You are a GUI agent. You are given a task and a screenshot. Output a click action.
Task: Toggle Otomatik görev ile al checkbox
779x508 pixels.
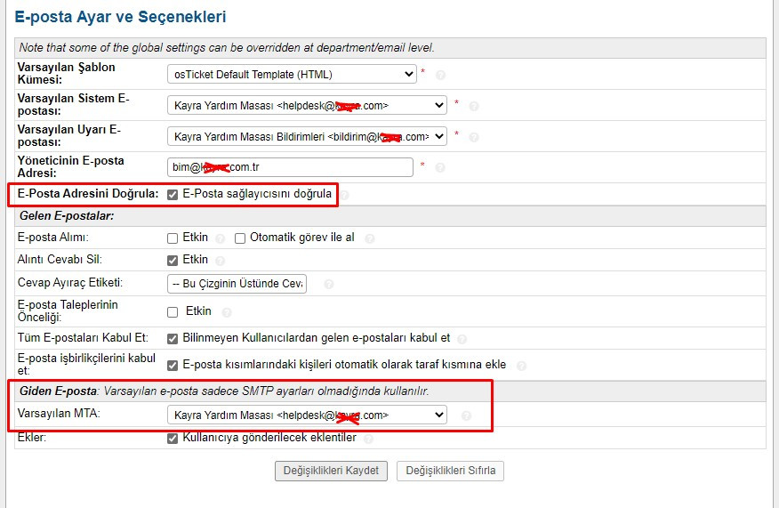(x=240, y=238)
